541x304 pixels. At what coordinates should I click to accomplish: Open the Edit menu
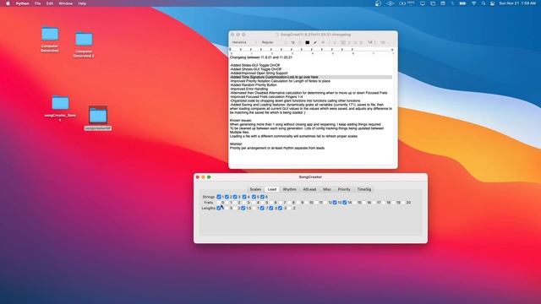[x=50, y=3]
